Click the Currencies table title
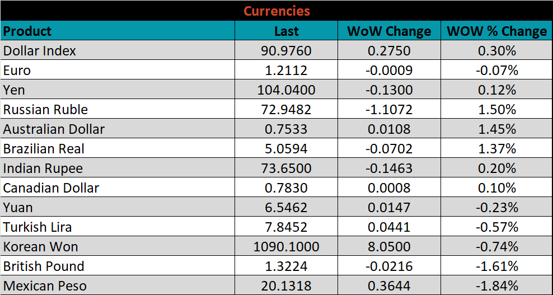Image resolution: width=553 pixels, height=295 pixels. pyautogui.click(x=276, y=11)
